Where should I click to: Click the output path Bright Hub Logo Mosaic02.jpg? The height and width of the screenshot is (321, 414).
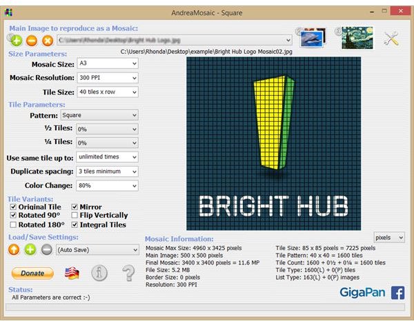(x=206, y=52)
